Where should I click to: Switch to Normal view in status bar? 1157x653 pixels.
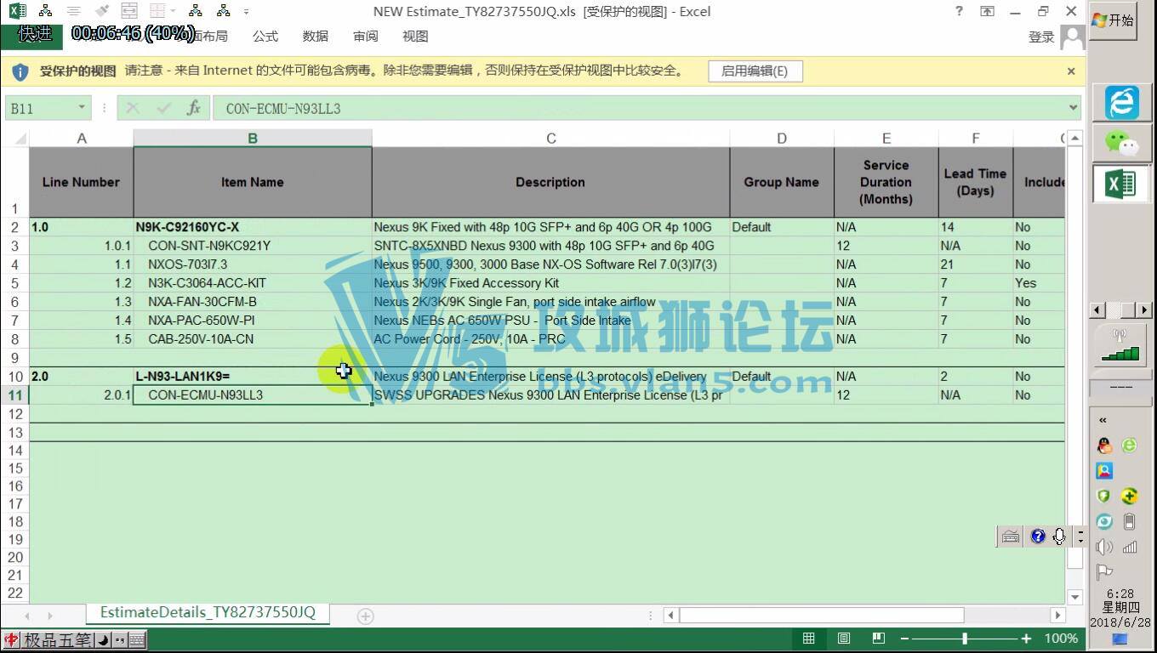(x=809, y=639)
